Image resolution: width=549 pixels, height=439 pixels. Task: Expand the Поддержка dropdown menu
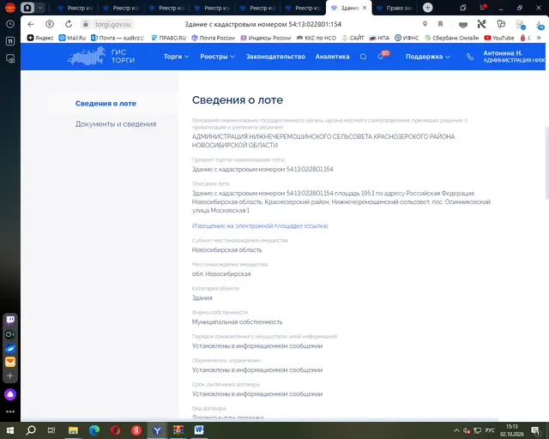pyautogui.click(x=427, y=57)
